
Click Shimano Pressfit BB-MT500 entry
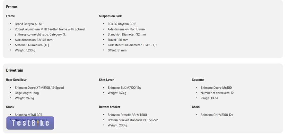127,115
